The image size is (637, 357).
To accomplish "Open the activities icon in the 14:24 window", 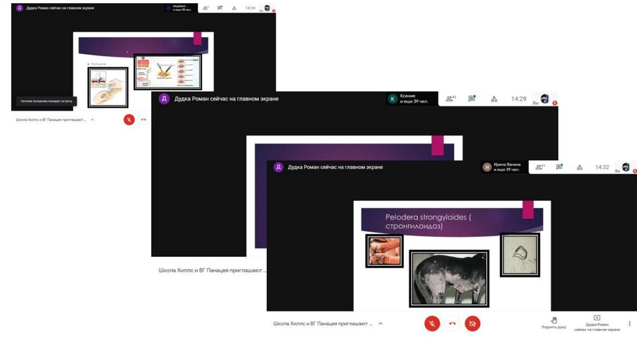I will pos(234,8).
